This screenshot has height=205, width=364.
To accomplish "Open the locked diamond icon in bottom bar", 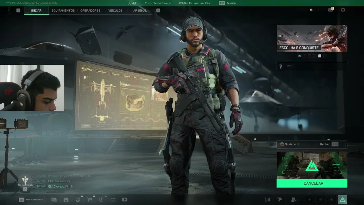I will (x=78, y=200).
